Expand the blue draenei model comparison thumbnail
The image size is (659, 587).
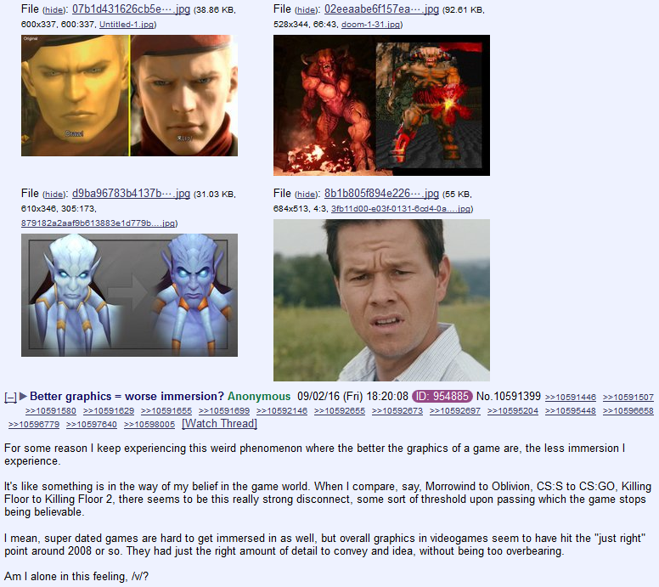point(129,295)
